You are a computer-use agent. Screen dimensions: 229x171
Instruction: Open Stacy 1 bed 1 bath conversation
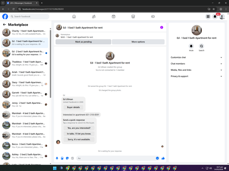(25, 84)
